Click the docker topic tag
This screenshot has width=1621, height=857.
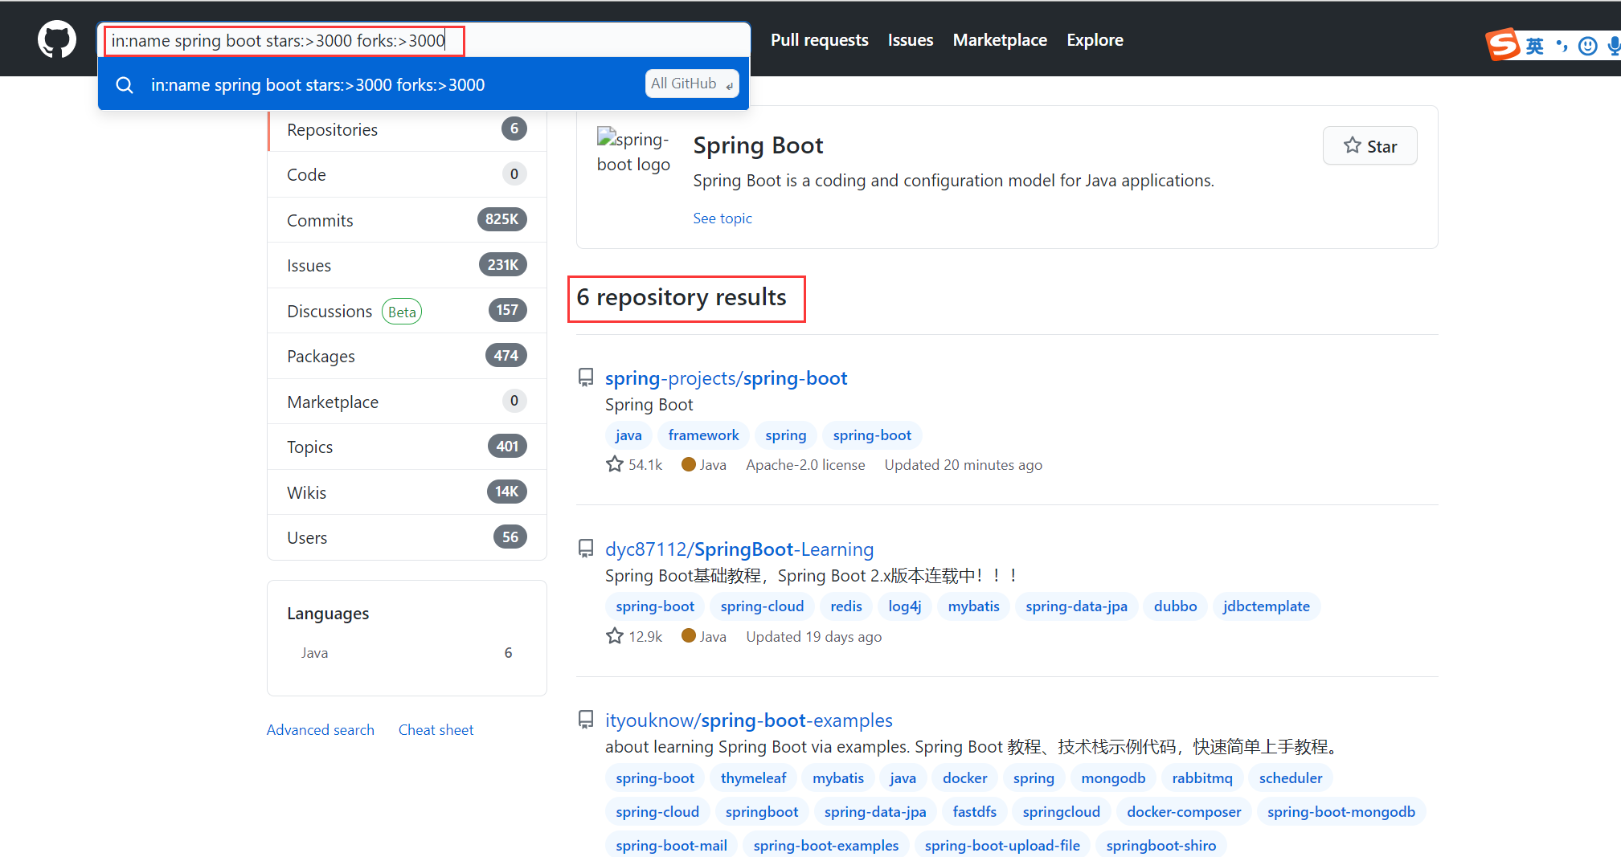click(x=964, y=777)
